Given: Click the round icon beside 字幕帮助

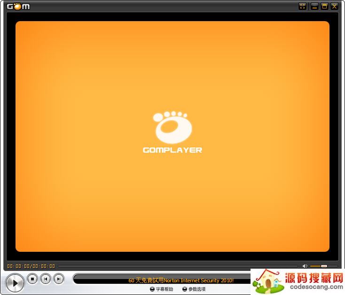Looking at the screenshot, I should pos(152,289).
